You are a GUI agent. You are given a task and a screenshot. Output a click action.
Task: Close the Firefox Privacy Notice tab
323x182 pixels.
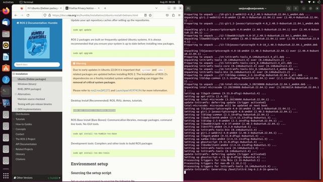[x=99, y=8]
